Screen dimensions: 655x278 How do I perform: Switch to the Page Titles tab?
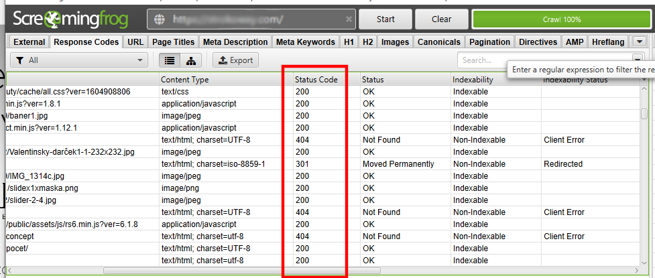tap(173, 42)
